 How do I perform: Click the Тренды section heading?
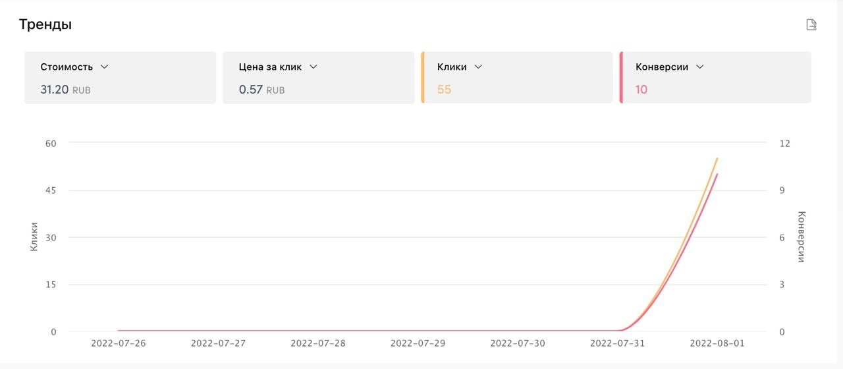coord(45,24)
